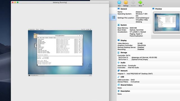The height and width of the screenshot is (101, 180).
Task: Click the Shared folders section icon
Action: (119, 85)
